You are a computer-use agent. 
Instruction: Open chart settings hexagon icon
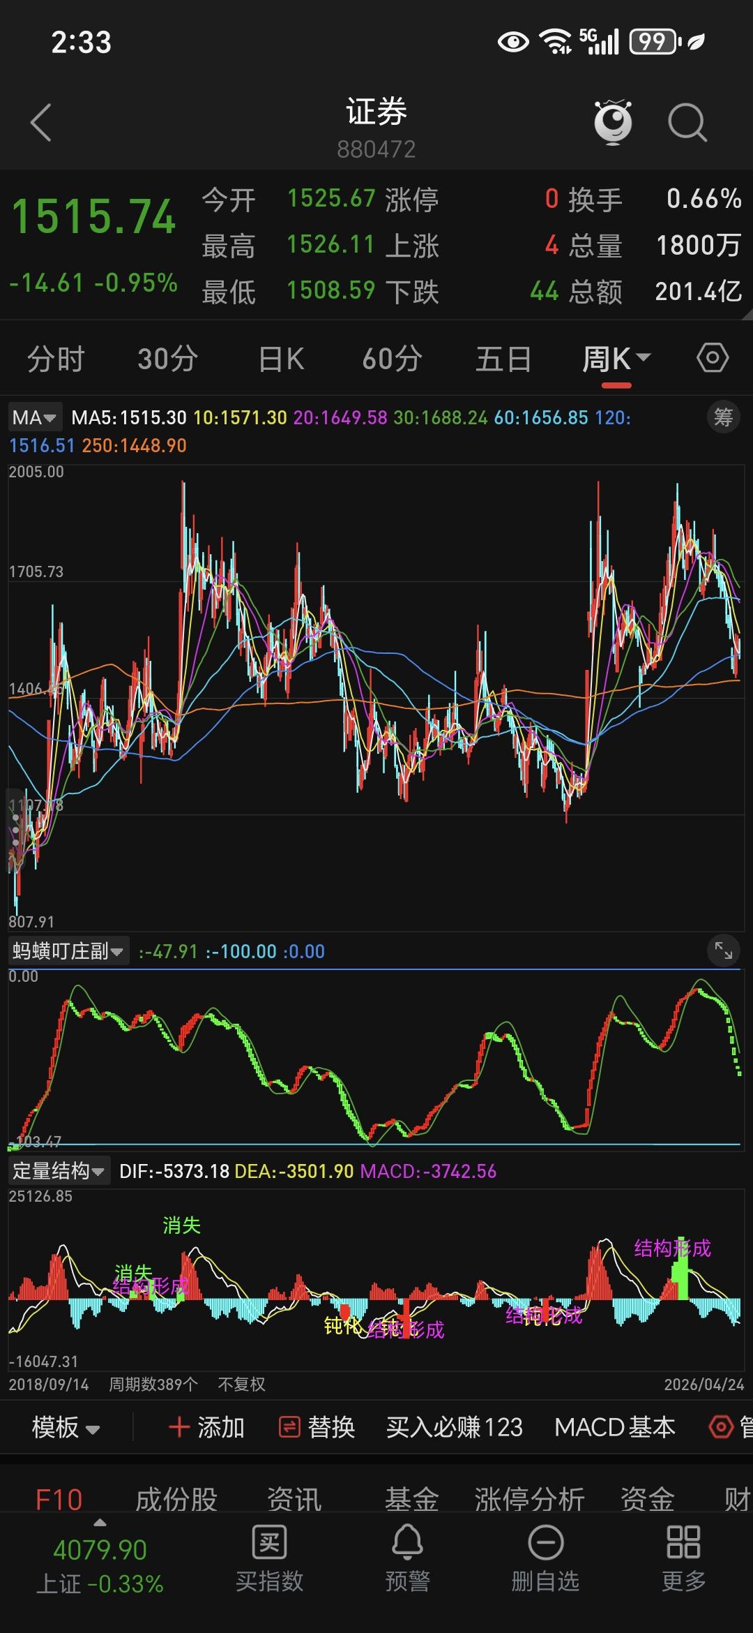pyautogui.click(x=713, y=359)
